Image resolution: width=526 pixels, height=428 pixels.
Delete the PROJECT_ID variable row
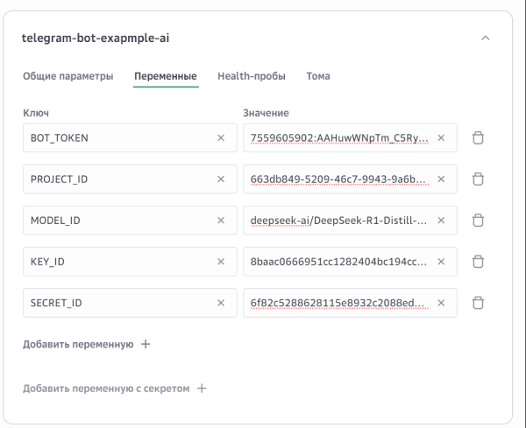point(479,179)
